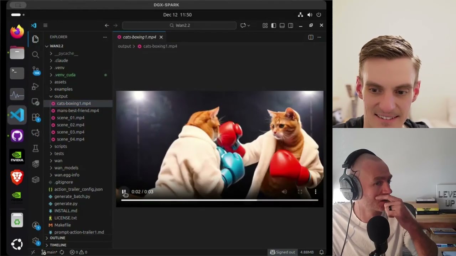This screenshot has height=256, width=456.
Task: Open the Dec 12 11:50 clock menu
Action: [177, 15]
